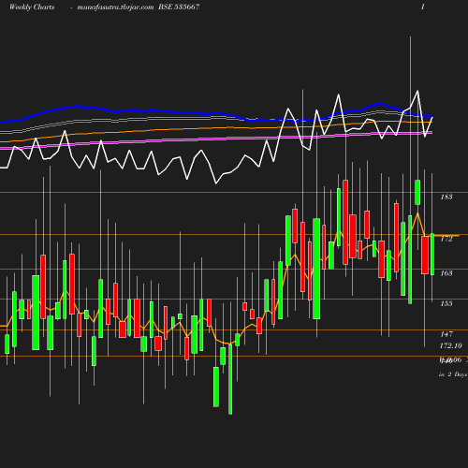
Task: Click the 147 price level label
Action: [446, 334]
